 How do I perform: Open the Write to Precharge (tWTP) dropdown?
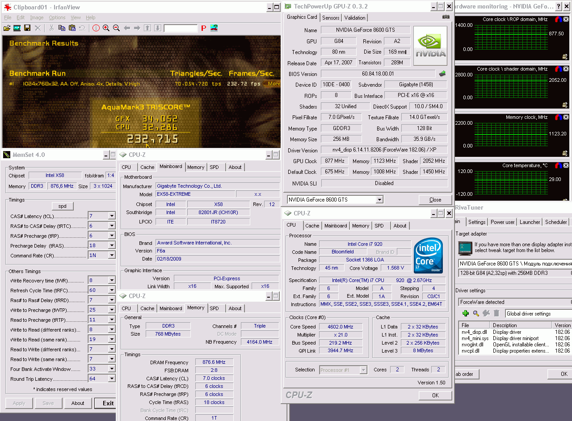pos(111,310)
